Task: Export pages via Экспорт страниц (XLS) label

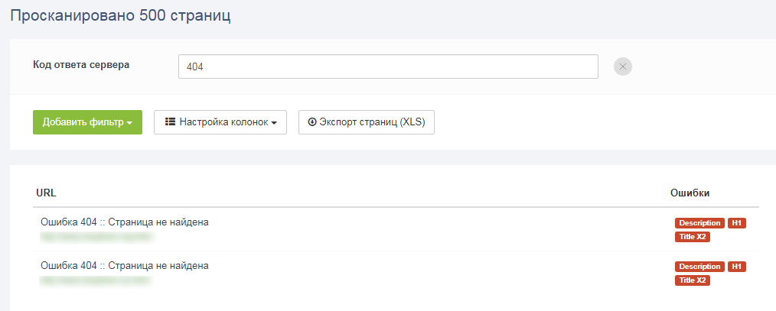Action: (x=372, y=121)
